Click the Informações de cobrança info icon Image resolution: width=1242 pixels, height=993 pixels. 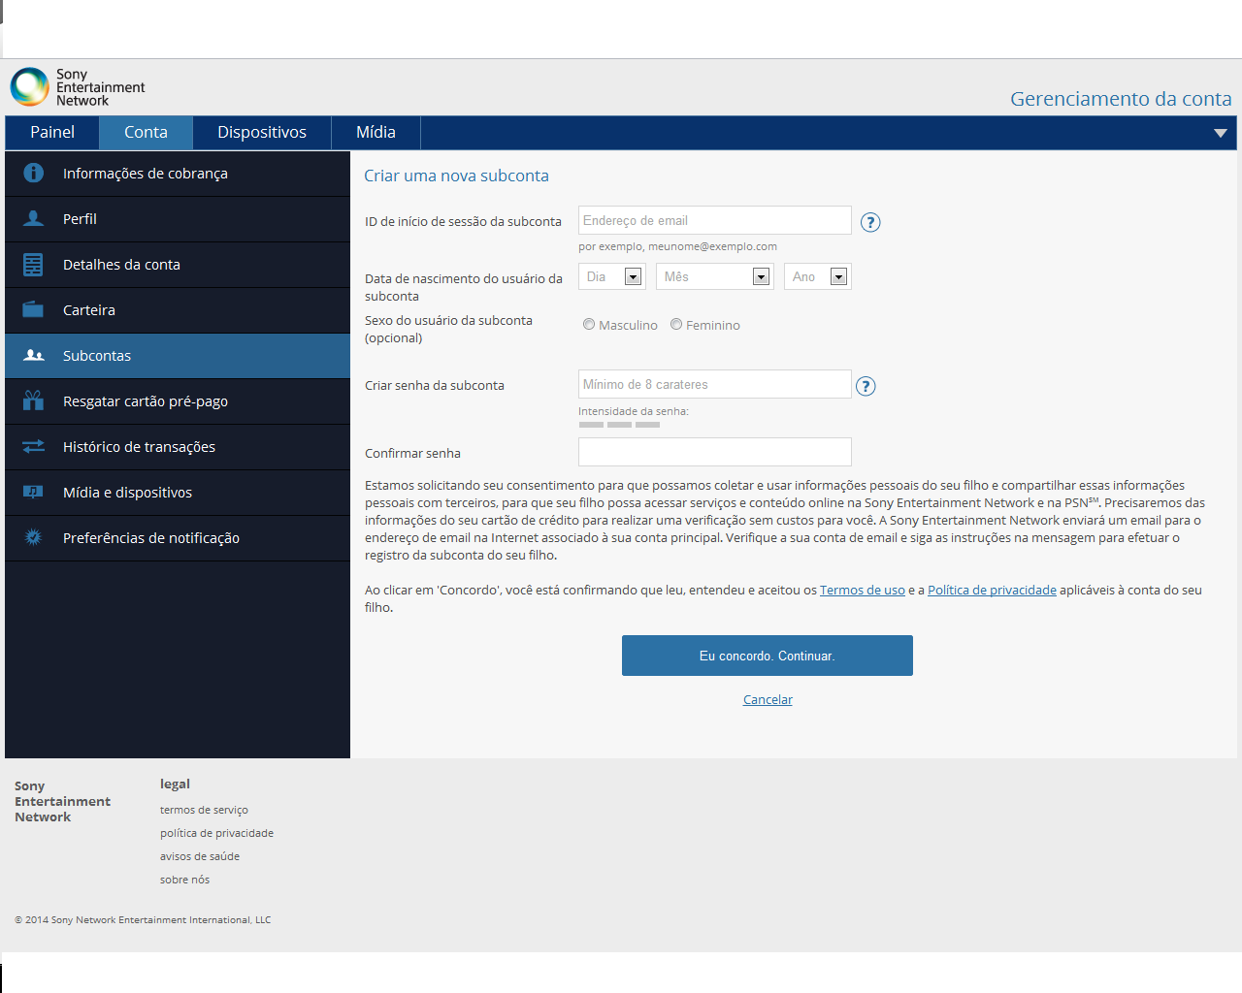click(33, 174)
